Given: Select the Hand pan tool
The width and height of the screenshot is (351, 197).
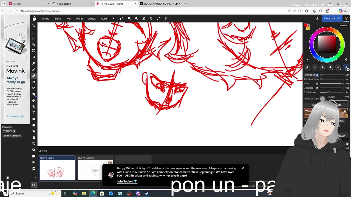Looking at the screenshot, I should [x=34, y=138].
